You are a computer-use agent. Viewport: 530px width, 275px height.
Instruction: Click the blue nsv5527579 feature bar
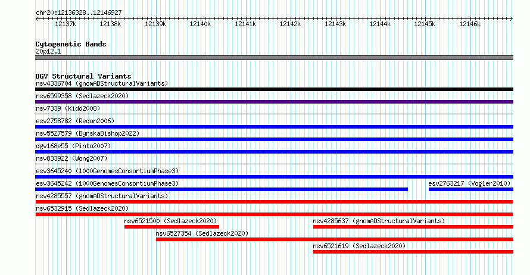274,139
